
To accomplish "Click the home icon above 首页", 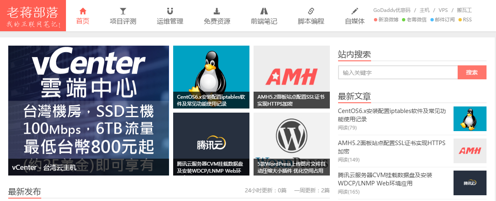I will click(83, 11).
